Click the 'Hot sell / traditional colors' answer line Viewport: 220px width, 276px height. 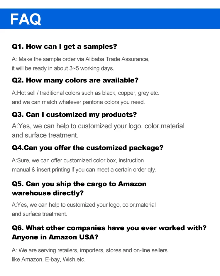tap(85, 93)
